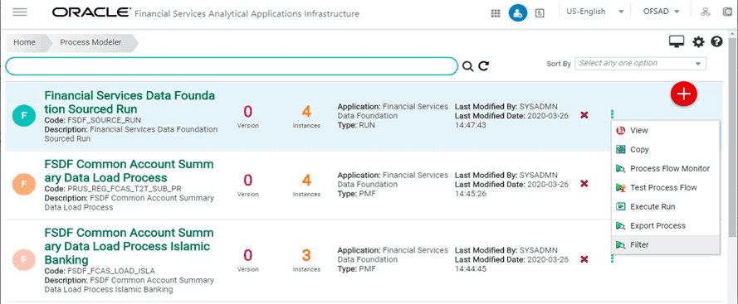
Task: Click the red plus add button
Action: pyautogui.click(x=683, y=94)
